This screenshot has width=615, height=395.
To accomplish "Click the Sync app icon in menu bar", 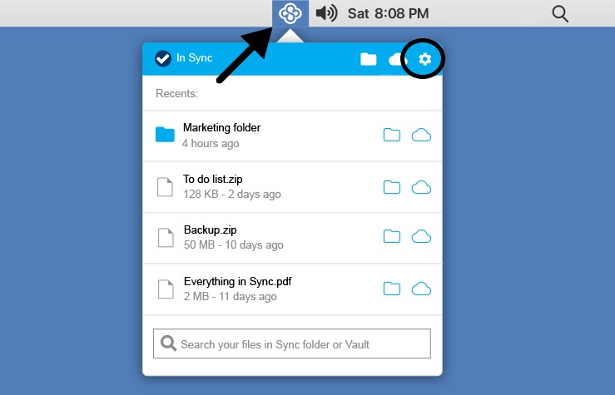I will pos(290,12).
